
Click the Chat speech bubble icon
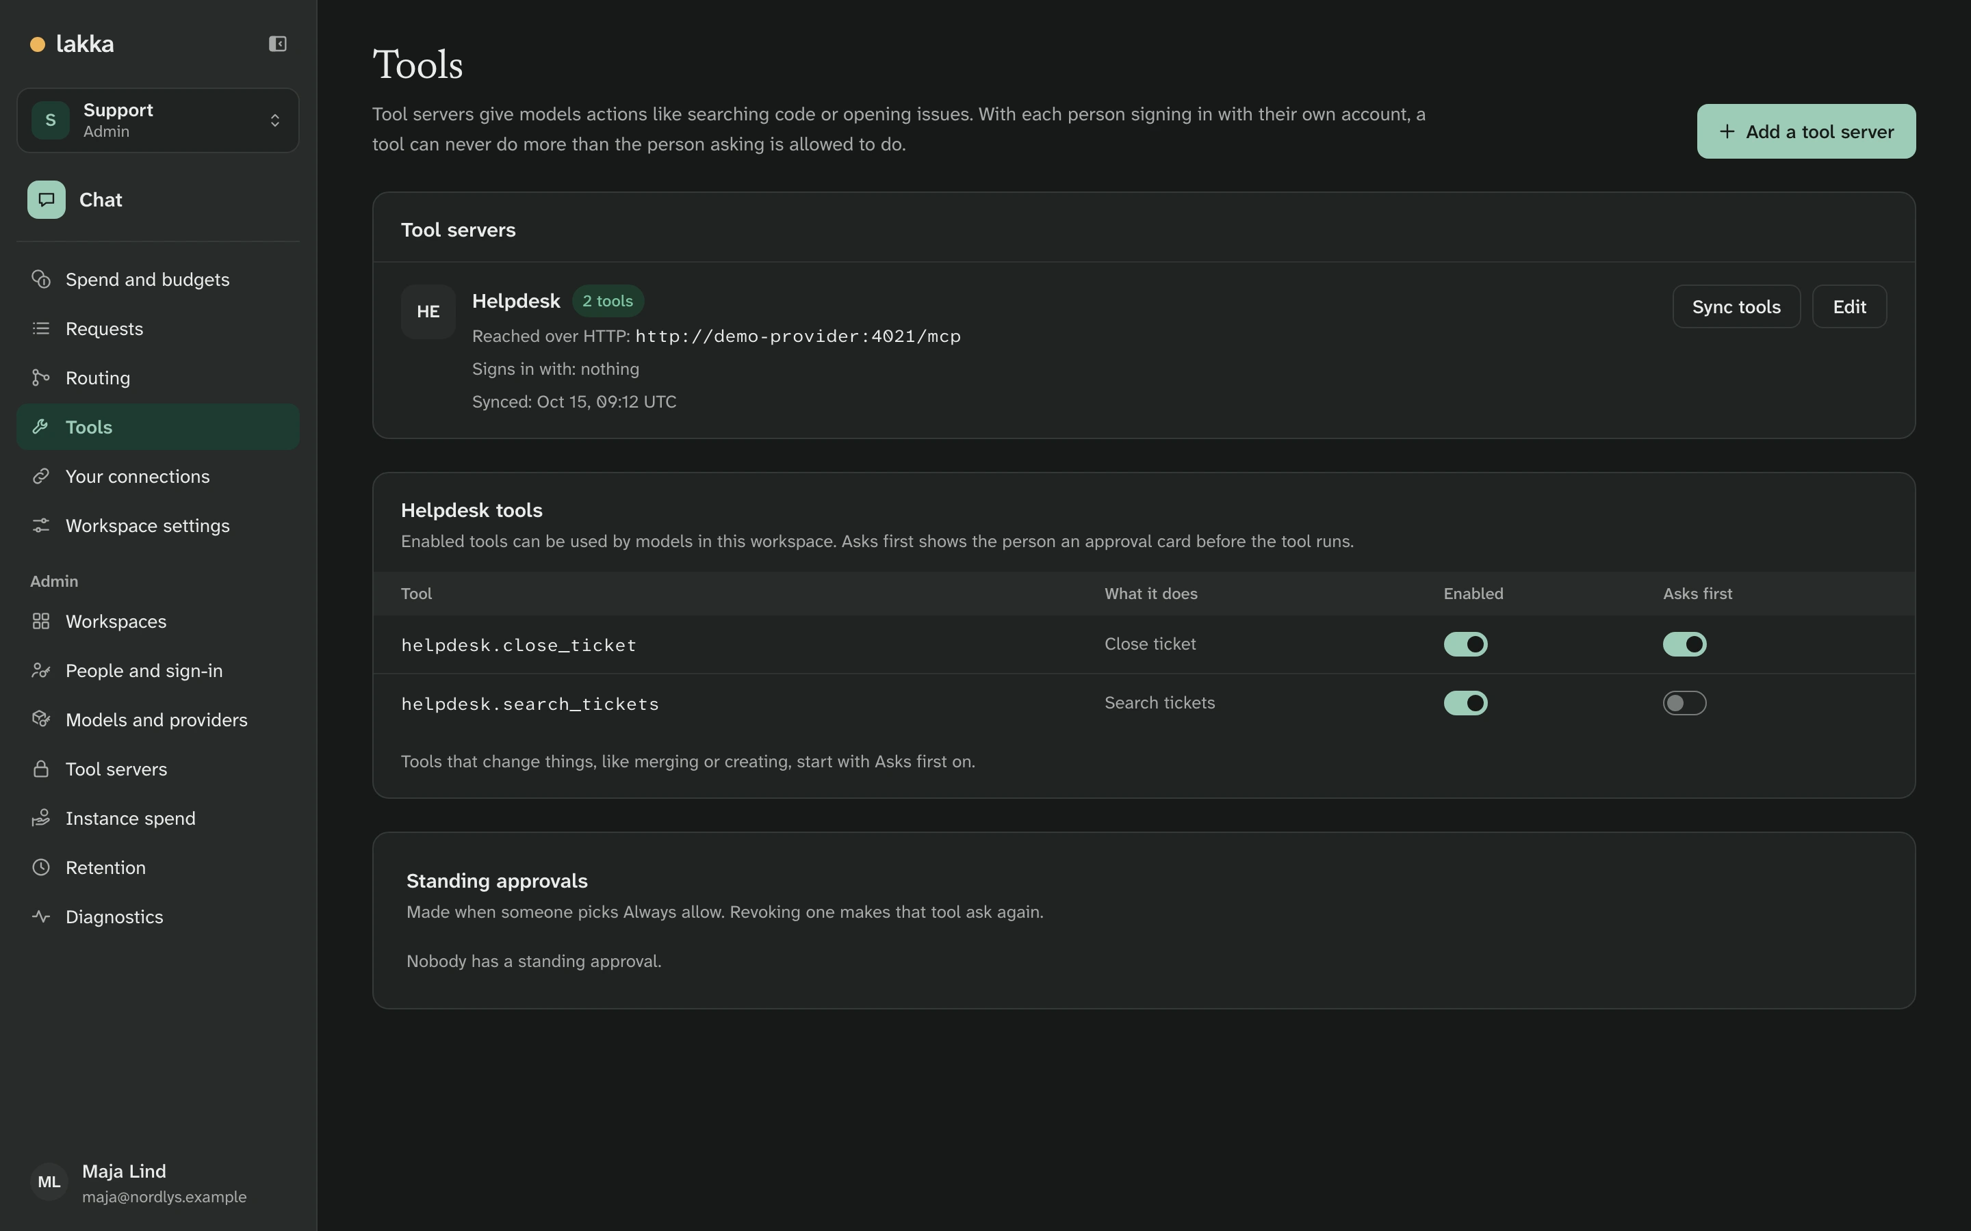tap(47, 200)
